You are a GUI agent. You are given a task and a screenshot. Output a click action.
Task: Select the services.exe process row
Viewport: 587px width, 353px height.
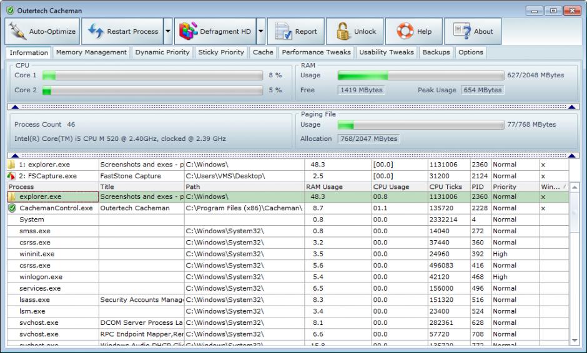click(288, 288)
